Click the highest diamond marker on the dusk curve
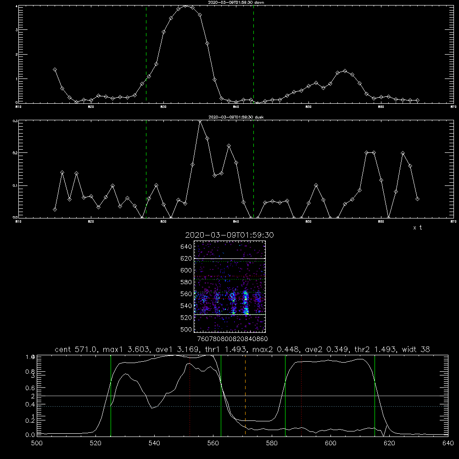 click(x=200, y=121)
